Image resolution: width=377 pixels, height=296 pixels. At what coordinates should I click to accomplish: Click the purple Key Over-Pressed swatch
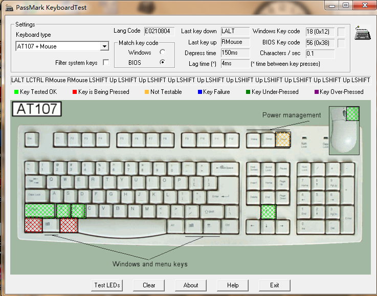[x=317, y=92]
